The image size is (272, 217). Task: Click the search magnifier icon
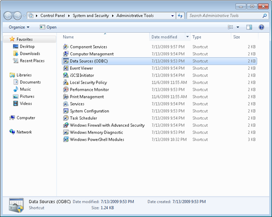[x=264, y=16]
